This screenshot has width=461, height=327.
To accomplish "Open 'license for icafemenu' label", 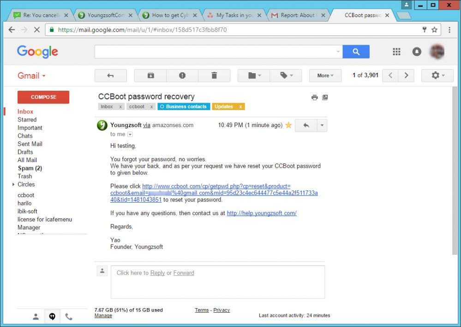I will pyautogui.click(x=45, y=219).
